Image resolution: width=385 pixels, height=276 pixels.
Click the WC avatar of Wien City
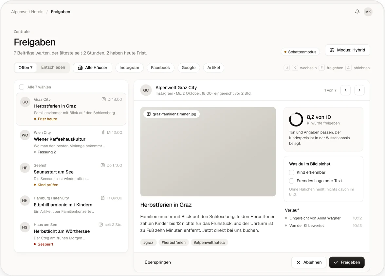coord(25,135)
